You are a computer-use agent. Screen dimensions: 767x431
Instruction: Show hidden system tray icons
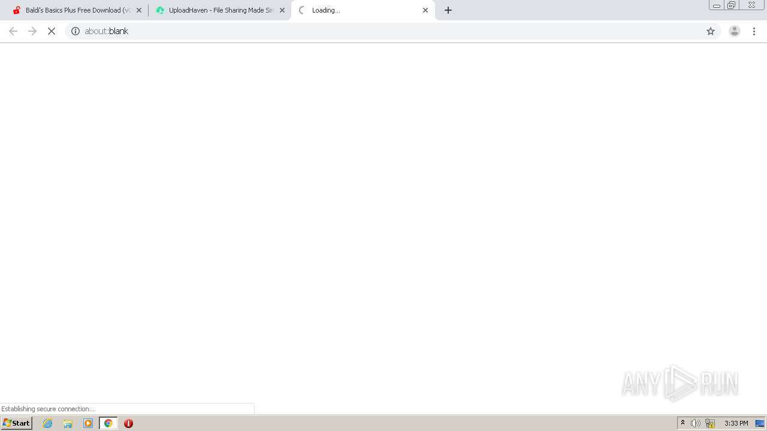point(683,423)
